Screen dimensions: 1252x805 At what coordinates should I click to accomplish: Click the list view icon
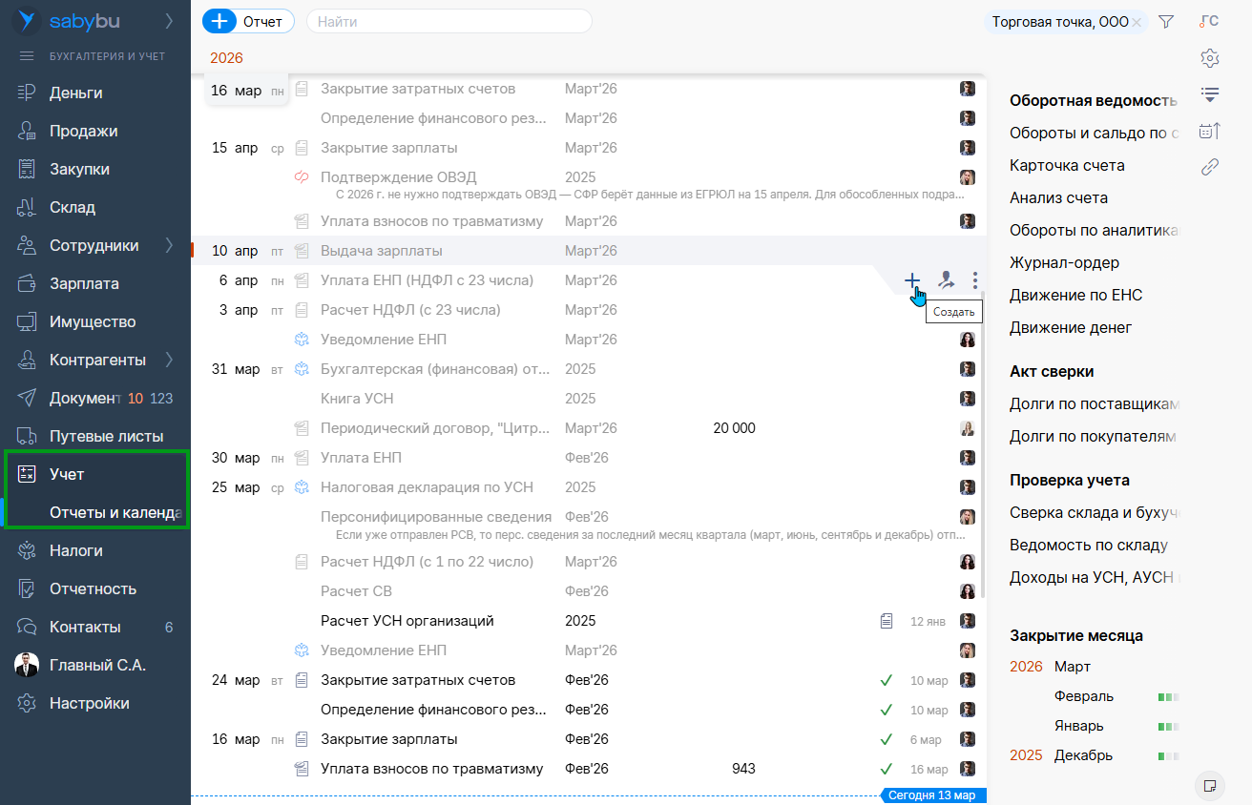[1210, 94]
